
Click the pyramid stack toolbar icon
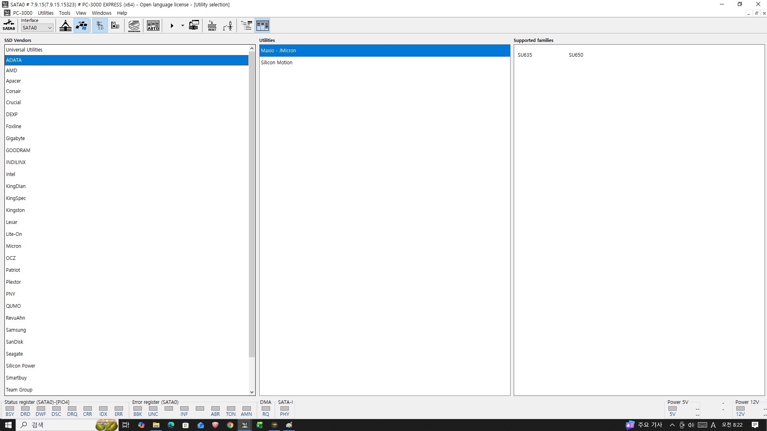click(x=66, y=26)
